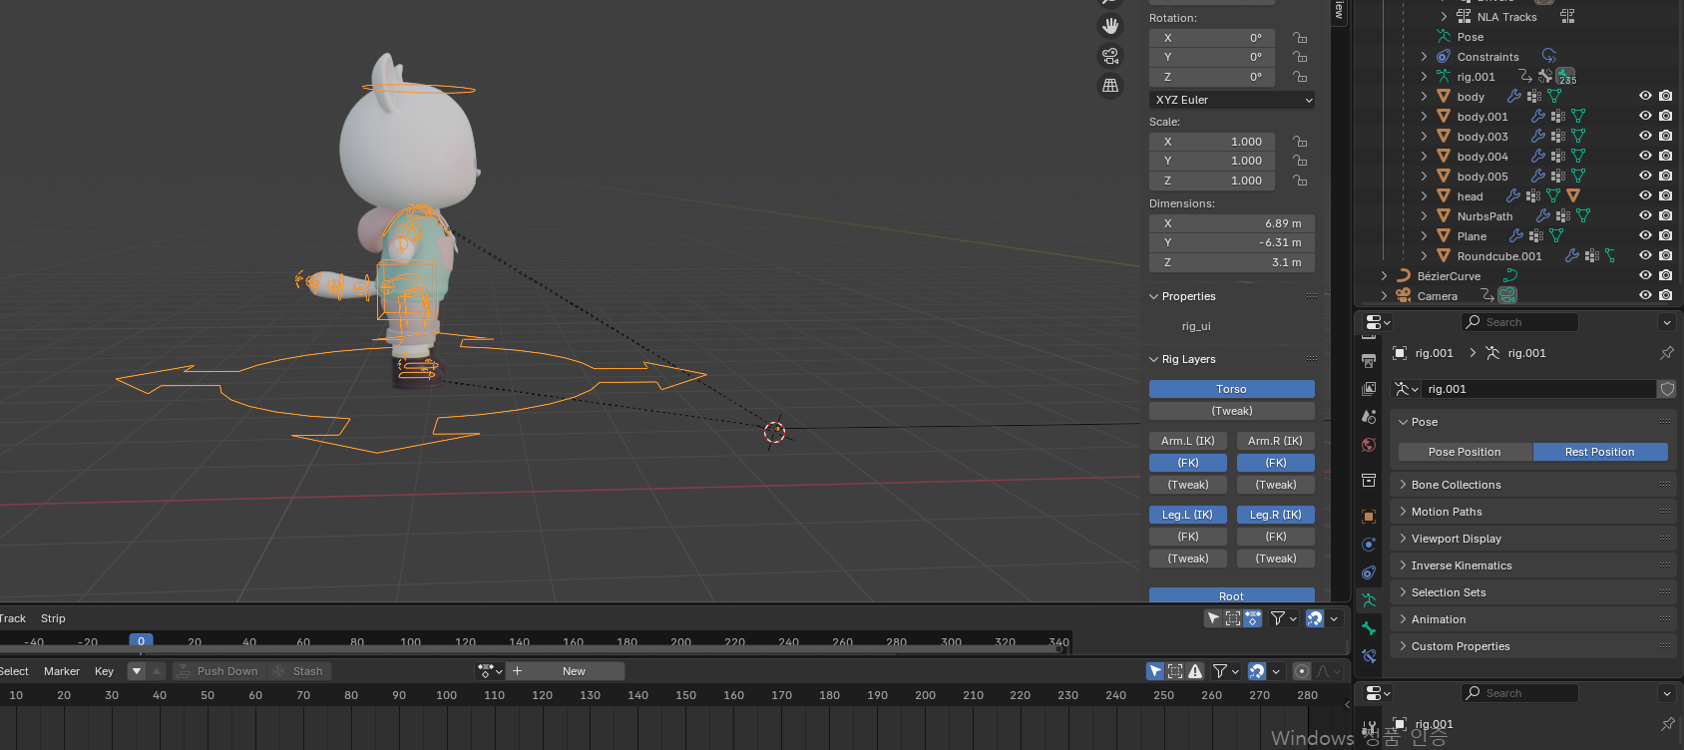The height and width of the screenshot is (750, 1684).
Task: Click the pin icon beside rig.001 breadcrumb
Action: click(1666, 353)
